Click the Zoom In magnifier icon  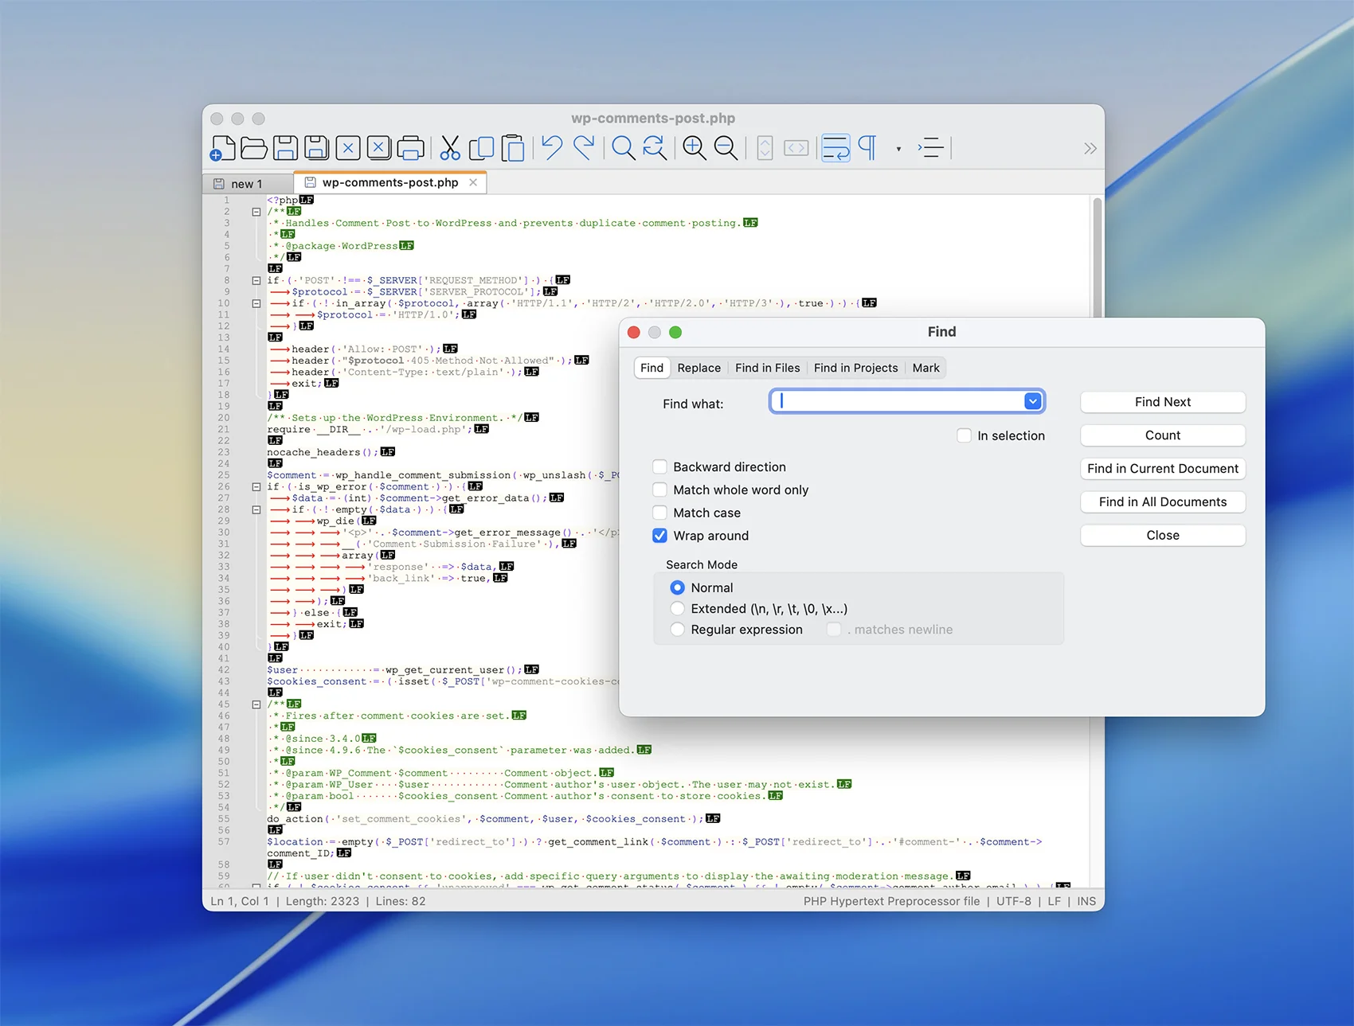point(695,148)
